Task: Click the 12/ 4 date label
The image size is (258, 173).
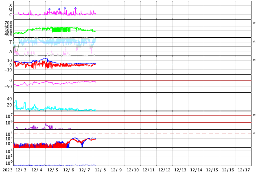Action: [37, 170]
